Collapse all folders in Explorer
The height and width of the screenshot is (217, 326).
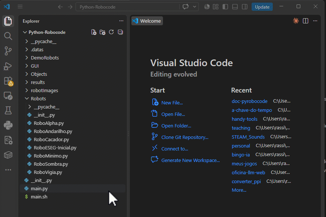pos(120,32)
